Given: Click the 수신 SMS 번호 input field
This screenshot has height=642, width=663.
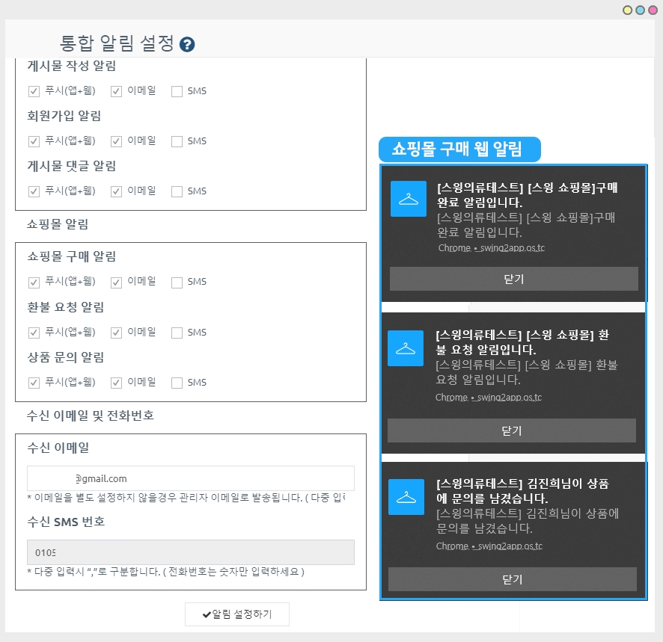Looking at the screenshot, I should pyautogui.click(x=190, y=552).
